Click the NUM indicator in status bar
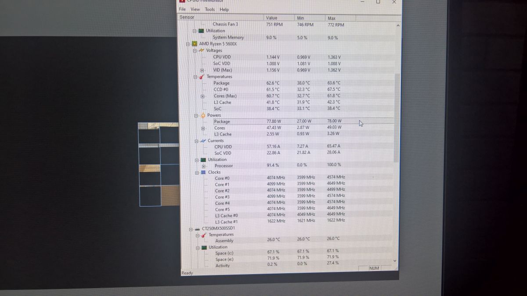Screen dimensions: 527x296 pyautogui.click(x=374, y=268)
